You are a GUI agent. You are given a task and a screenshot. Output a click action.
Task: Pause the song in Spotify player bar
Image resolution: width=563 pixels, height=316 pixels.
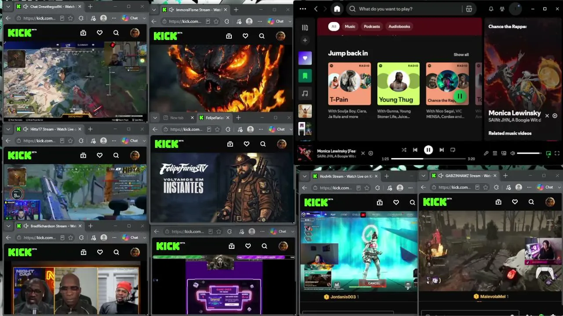coord(428,150)
